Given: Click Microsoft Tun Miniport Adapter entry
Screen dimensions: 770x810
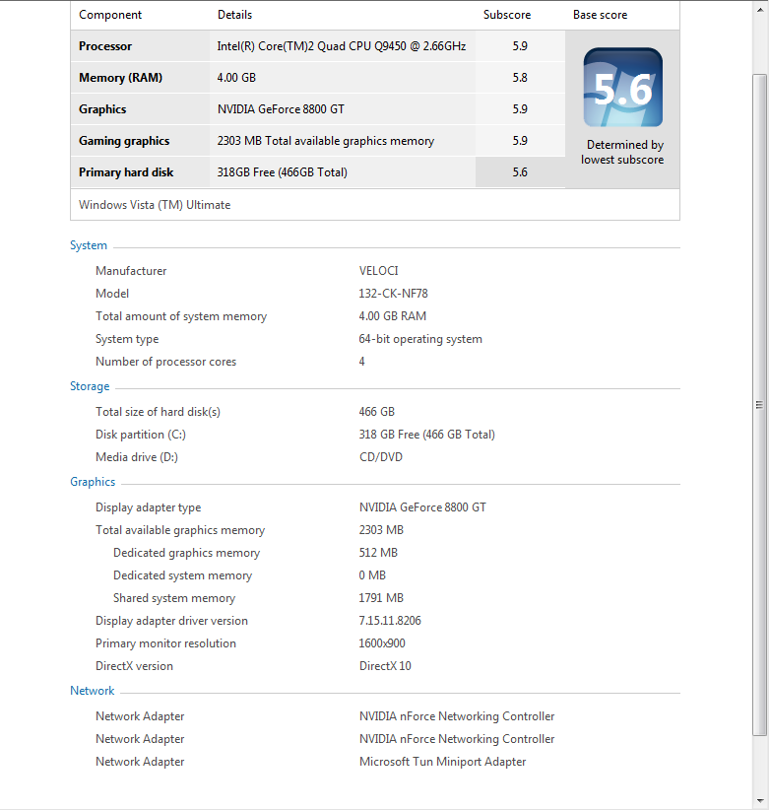Looking at the screenshot, I should 442,763.
